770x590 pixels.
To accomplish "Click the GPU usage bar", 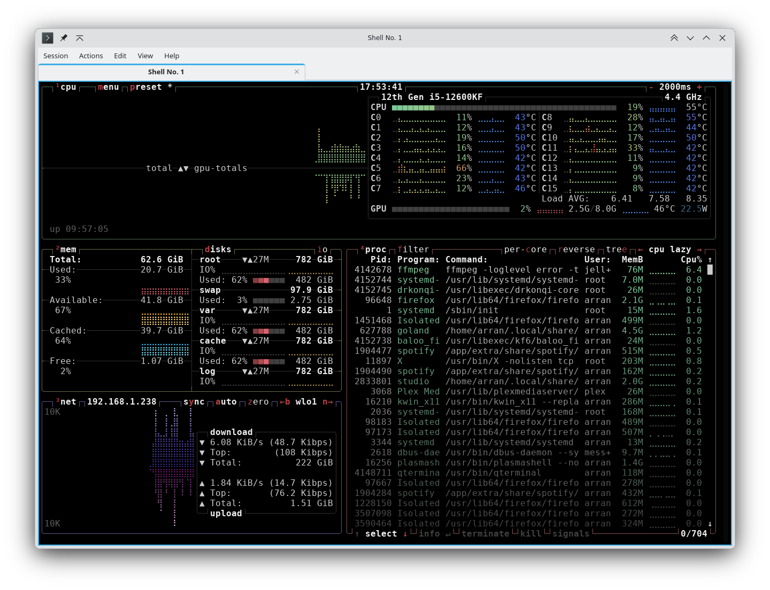I will tap(451, 209).
